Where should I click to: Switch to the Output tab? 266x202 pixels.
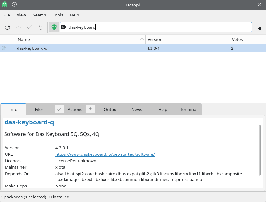[x=111, y=109]
